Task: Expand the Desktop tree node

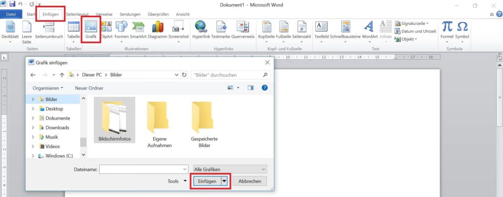Action: [33, 109]
